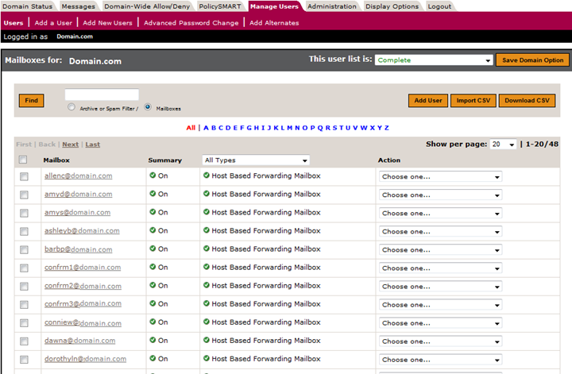Click green On icon for conniew@domain.com

point(152,322)
